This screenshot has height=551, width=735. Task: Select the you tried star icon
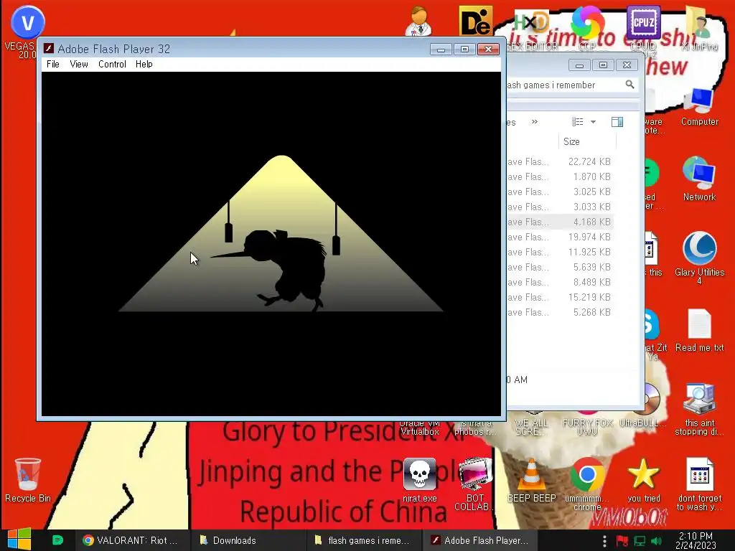(644, 480)
